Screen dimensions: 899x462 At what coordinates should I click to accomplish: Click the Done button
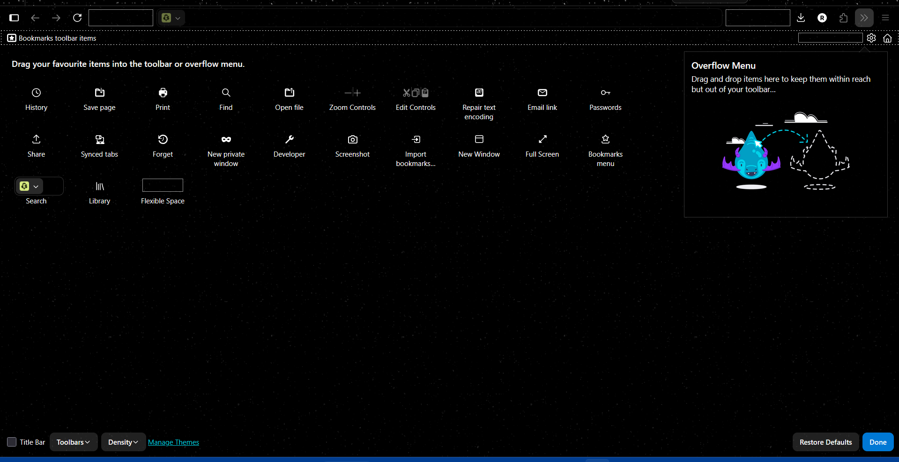coord(878,442)
